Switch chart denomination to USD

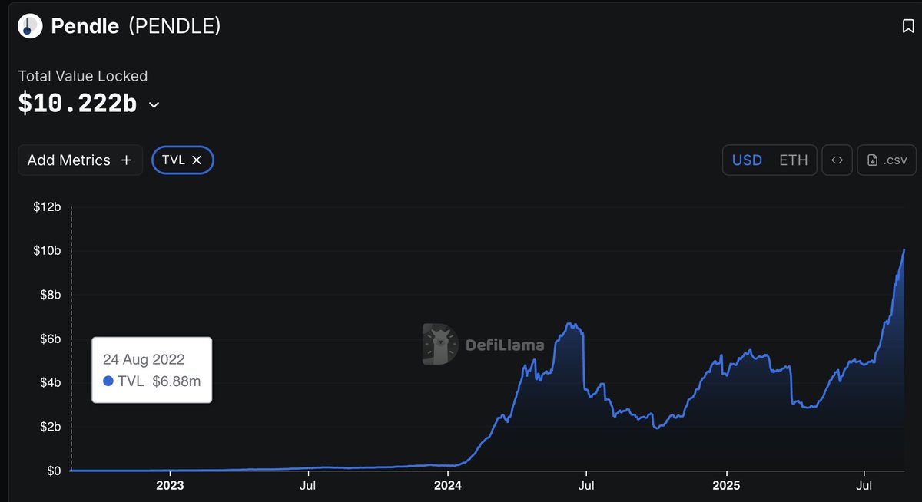tap(747, 160)
